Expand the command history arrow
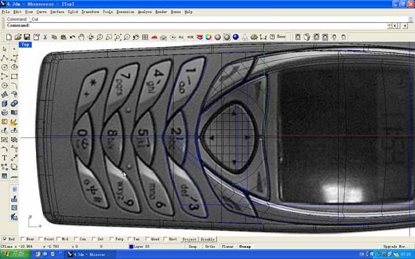Image resolution: width=415 pixels, height=259 pixels. [x=410, y=19]
